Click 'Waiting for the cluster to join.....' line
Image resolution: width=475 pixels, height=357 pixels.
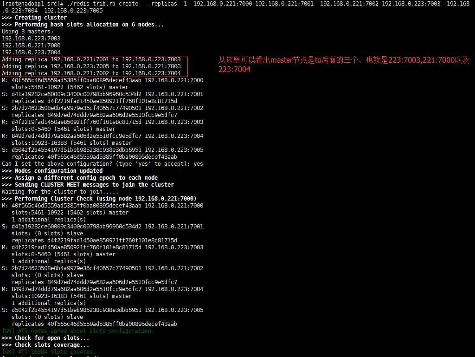[x=60, y=192]
